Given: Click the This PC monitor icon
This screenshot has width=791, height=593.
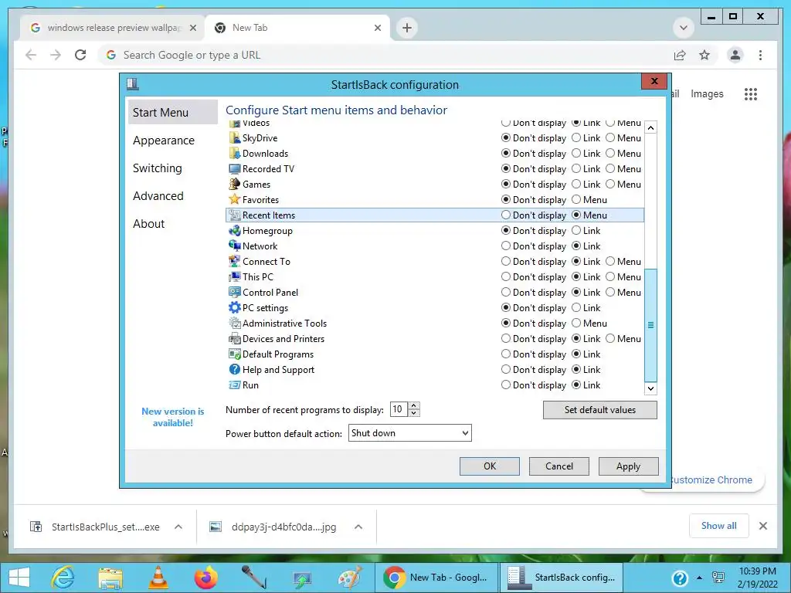Looking at the screenshot, I should (x=235, y=277).
